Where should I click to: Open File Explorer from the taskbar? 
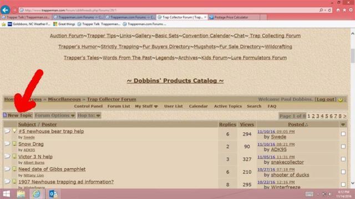(x=21, y=194)
